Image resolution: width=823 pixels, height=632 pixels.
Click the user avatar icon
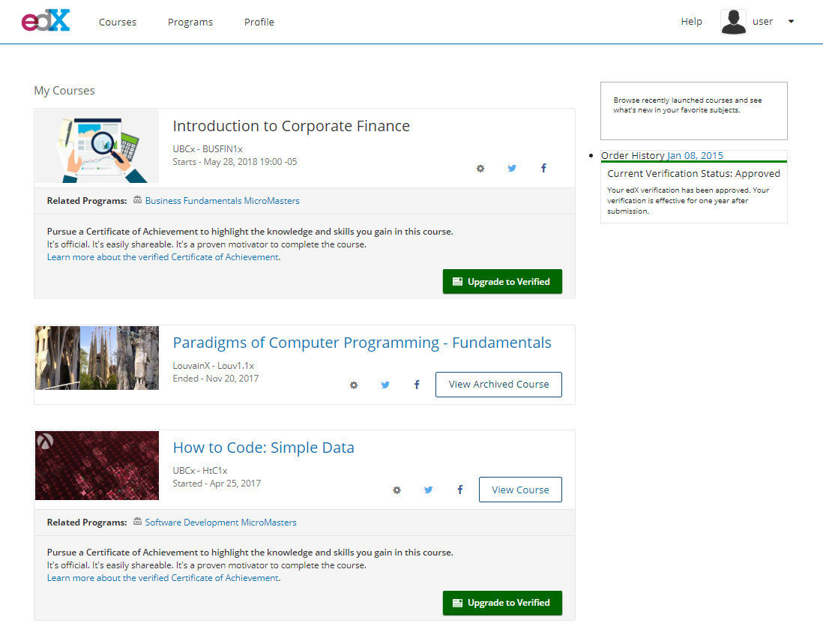733,22
